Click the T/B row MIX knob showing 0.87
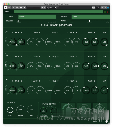This screenshot has height=128, width=113. click(104, 66)
